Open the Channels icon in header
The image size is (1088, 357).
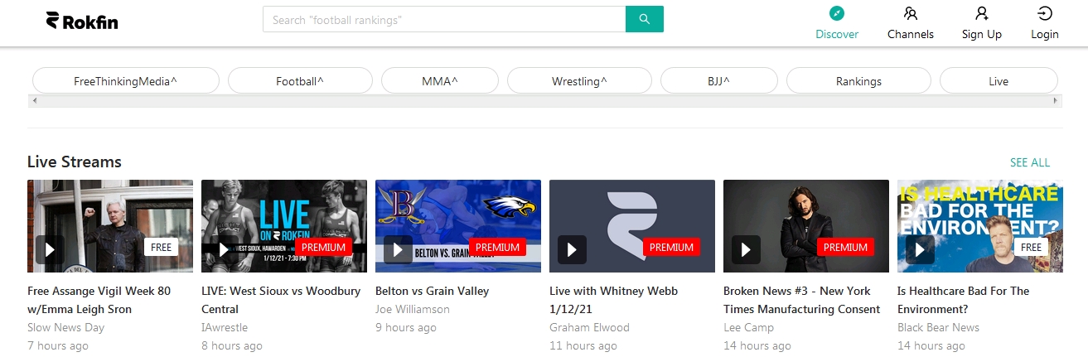pyautogui.click(x=910, y=13)
